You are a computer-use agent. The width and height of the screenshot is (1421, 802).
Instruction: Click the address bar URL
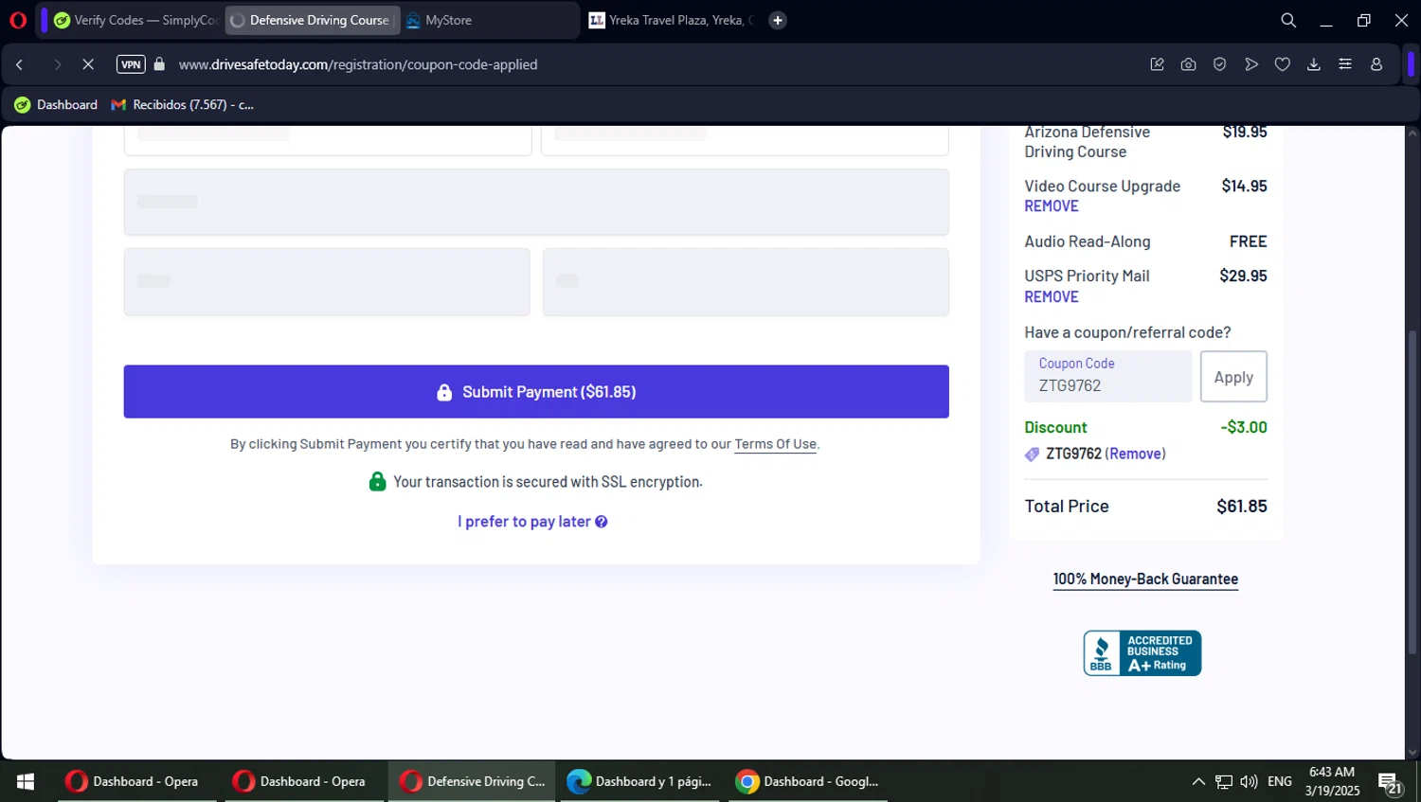coord(358,64)
